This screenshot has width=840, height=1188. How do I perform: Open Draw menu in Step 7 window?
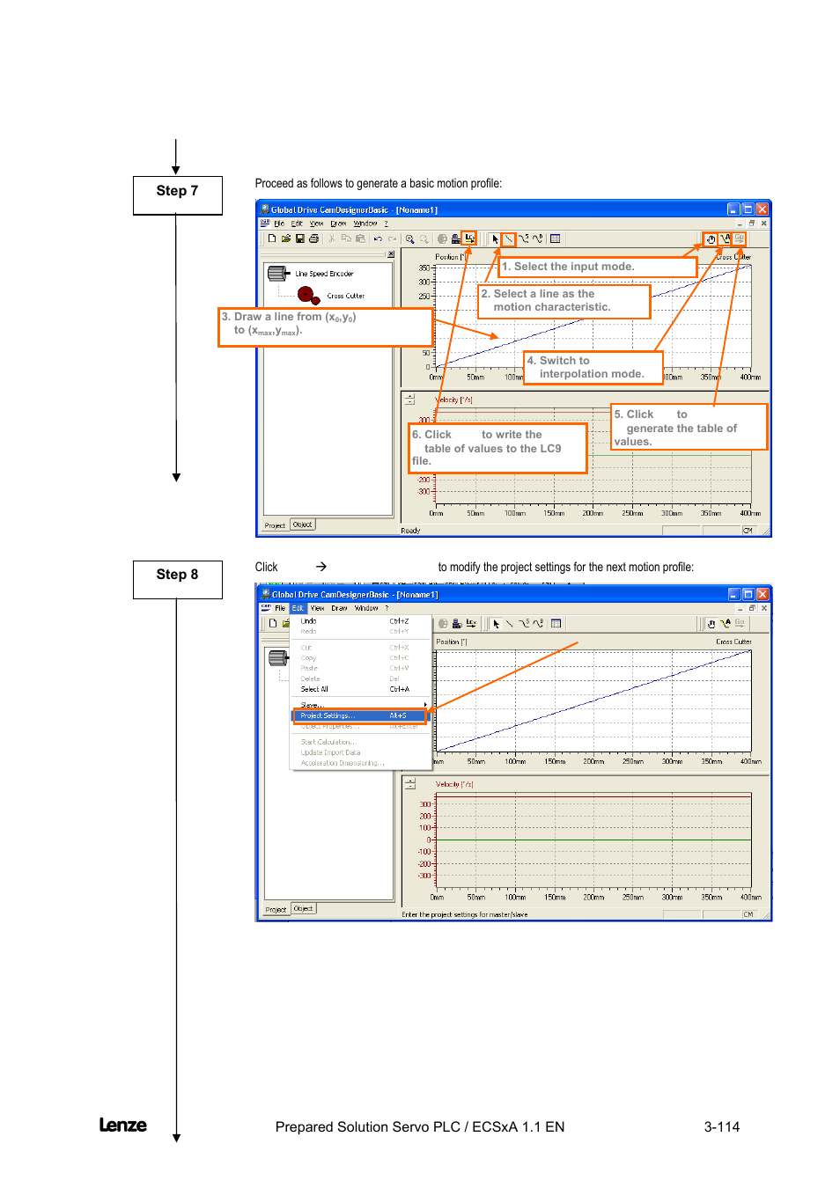coord(338,224)
